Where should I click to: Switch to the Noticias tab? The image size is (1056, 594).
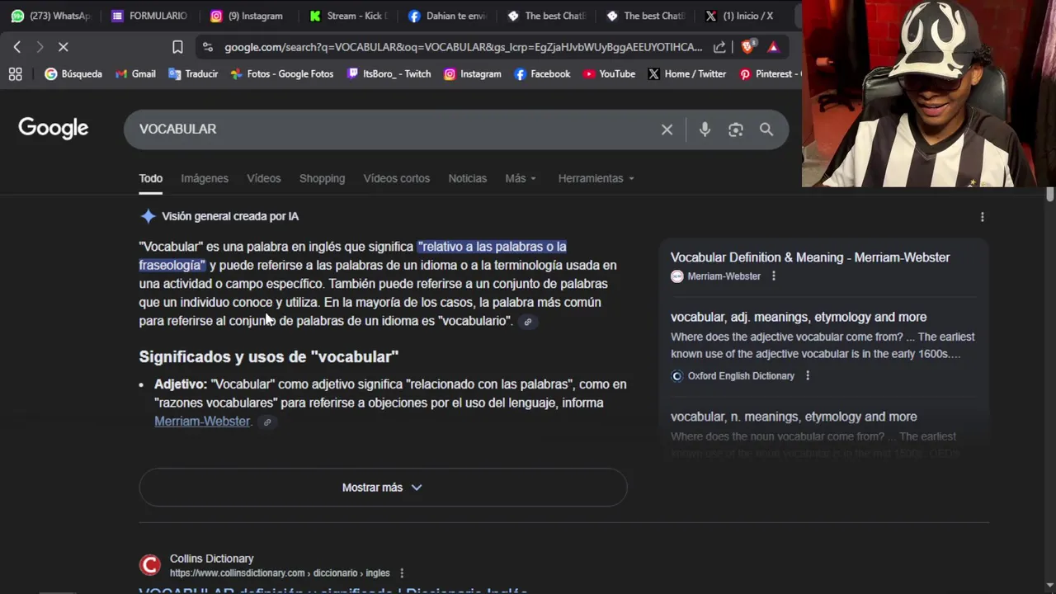tap(468, 178)
